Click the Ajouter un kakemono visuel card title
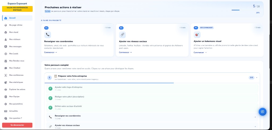The image size is (272, 130). (x=207, y=41)
